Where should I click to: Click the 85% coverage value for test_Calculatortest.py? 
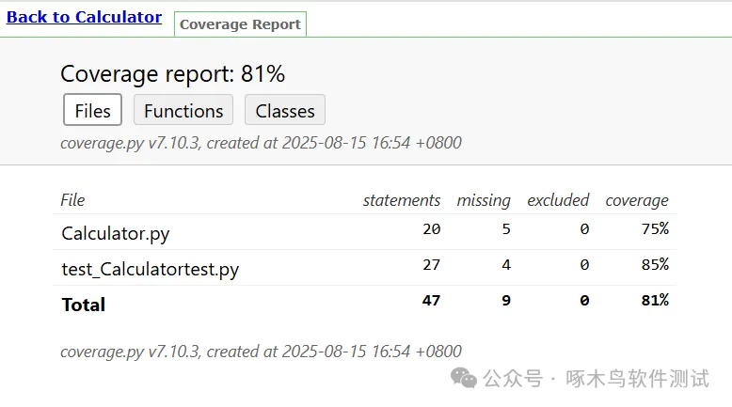[x=655, y=265]
